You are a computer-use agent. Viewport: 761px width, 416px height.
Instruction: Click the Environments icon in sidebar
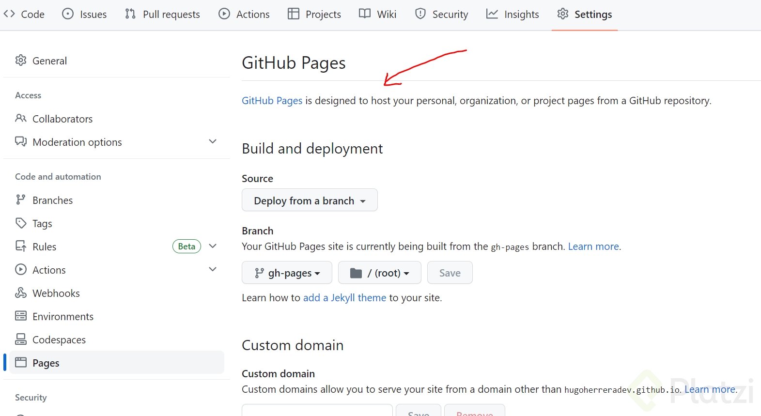point(21,316)
